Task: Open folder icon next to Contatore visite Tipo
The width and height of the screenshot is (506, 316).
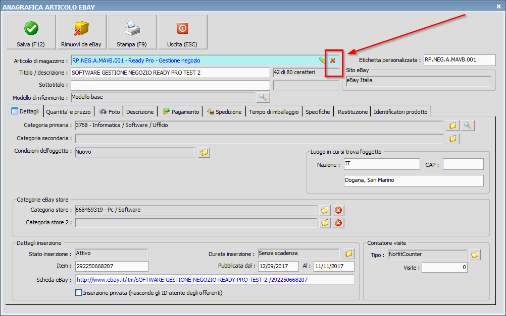Action: [475, 255]
